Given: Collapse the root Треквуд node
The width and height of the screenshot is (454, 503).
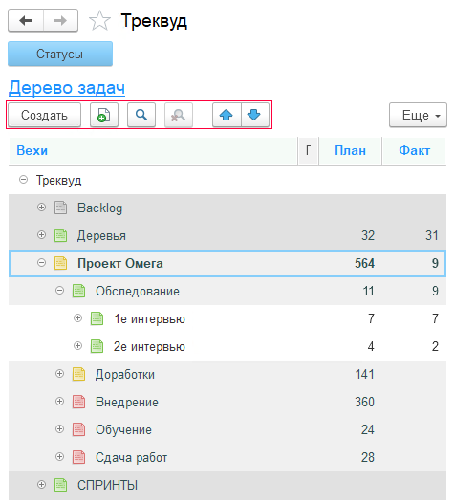Looking at the screenshot, I should click(x=23, y=180).
